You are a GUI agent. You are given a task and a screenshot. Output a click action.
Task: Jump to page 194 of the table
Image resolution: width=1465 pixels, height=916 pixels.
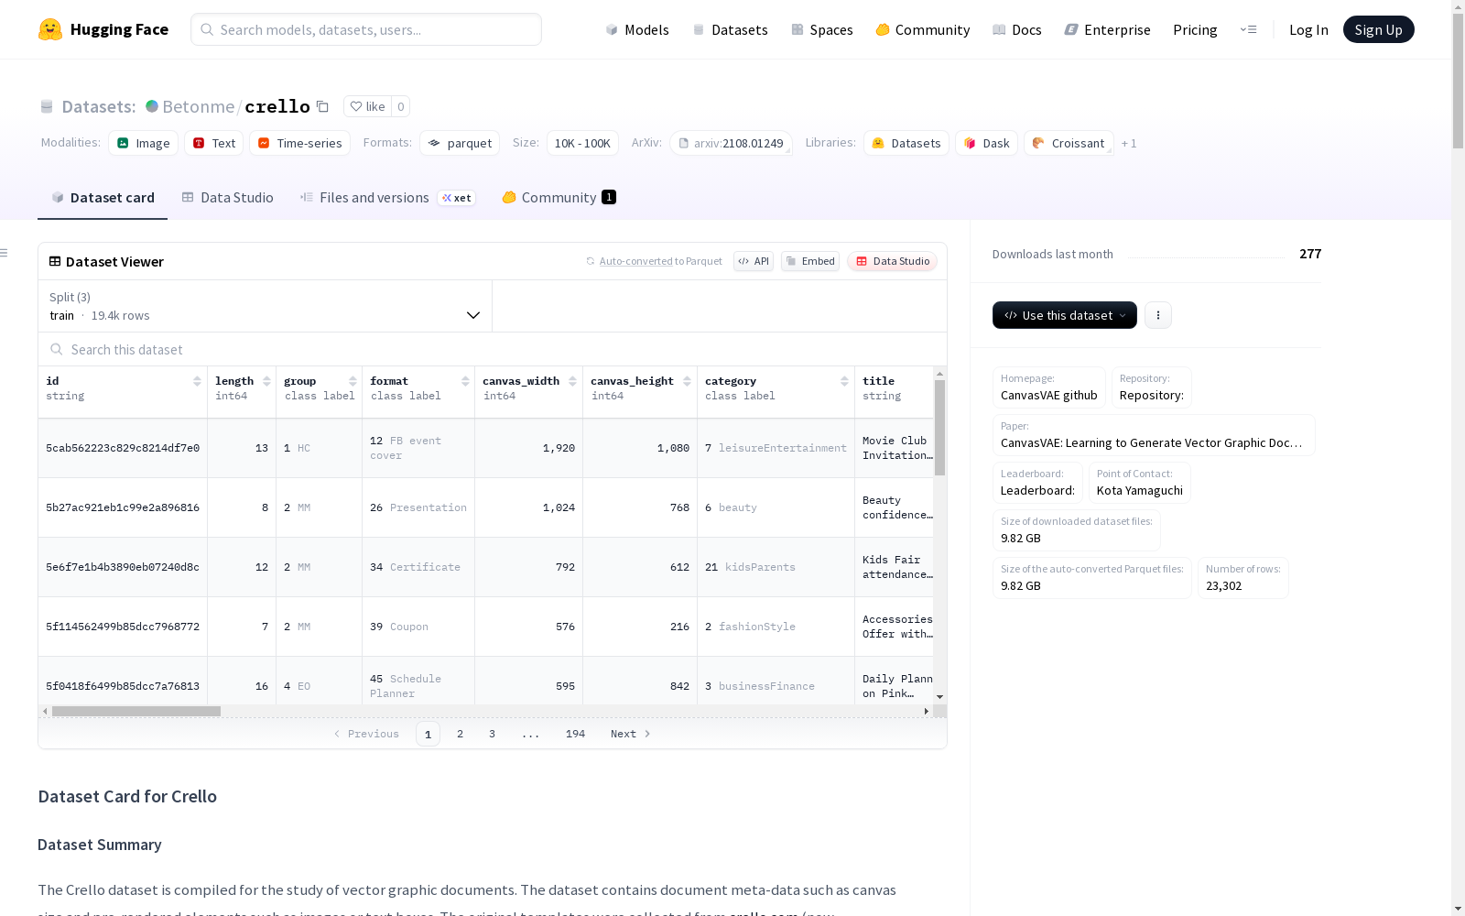575,734
